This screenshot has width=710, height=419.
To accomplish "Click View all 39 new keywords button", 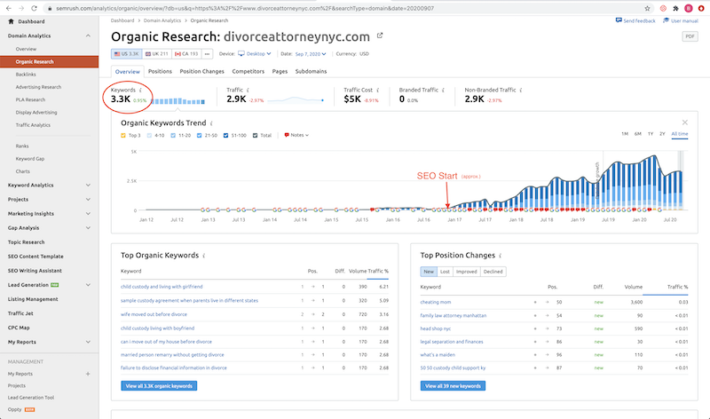I will coord(453,386).
